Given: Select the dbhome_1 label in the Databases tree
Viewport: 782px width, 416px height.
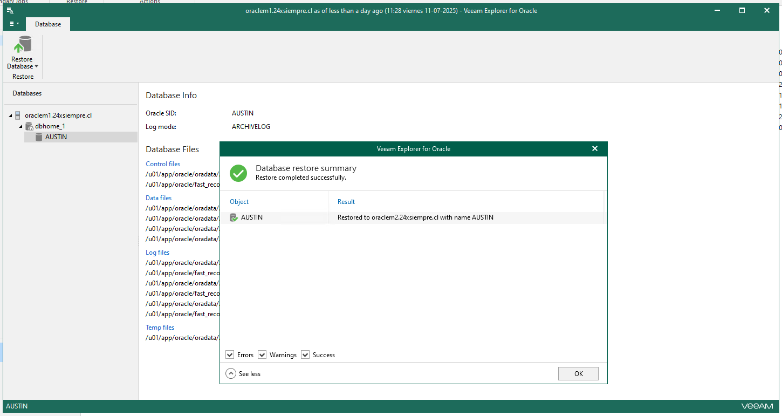Looking at the screenshot, I should click(x=50, y=126).
